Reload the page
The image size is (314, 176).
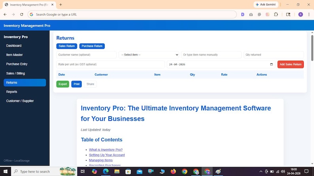[x=22, y=14]
